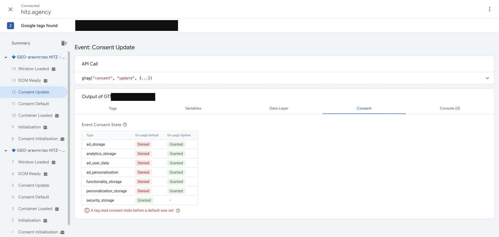Click the analytics_storage row label
The width and height of the screenshot is (499, 237).
[x=101, y=154]
